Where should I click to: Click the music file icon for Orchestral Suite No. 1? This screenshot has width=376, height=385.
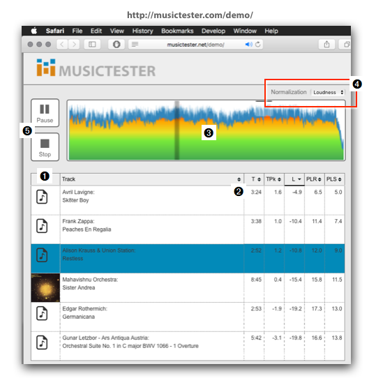[x=42, y=342]
